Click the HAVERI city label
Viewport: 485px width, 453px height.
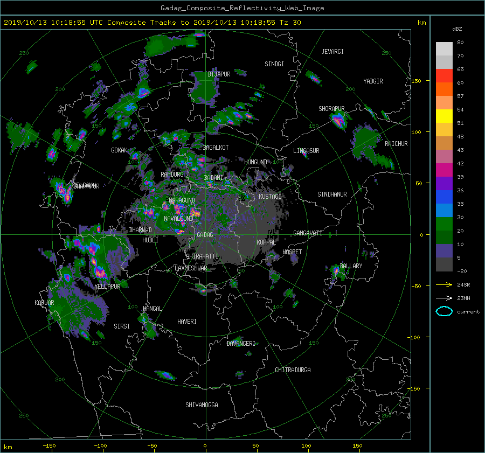tap(187, 322)
